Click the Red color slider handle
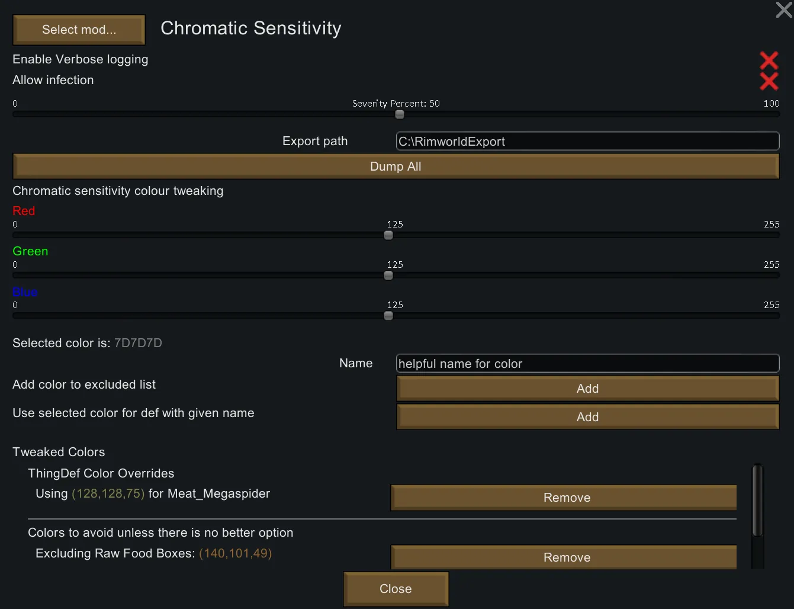Screen dimensions: 794x609 (388, 235)
